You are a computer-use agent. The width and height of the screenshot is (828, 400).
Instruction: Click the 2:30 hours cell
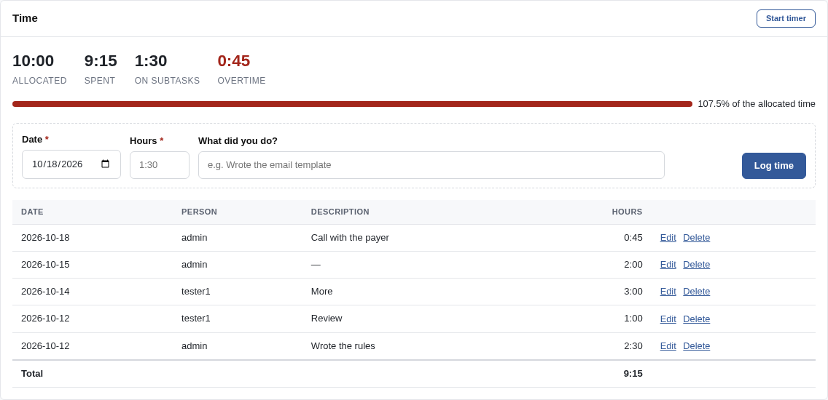[x=633, y=346]
